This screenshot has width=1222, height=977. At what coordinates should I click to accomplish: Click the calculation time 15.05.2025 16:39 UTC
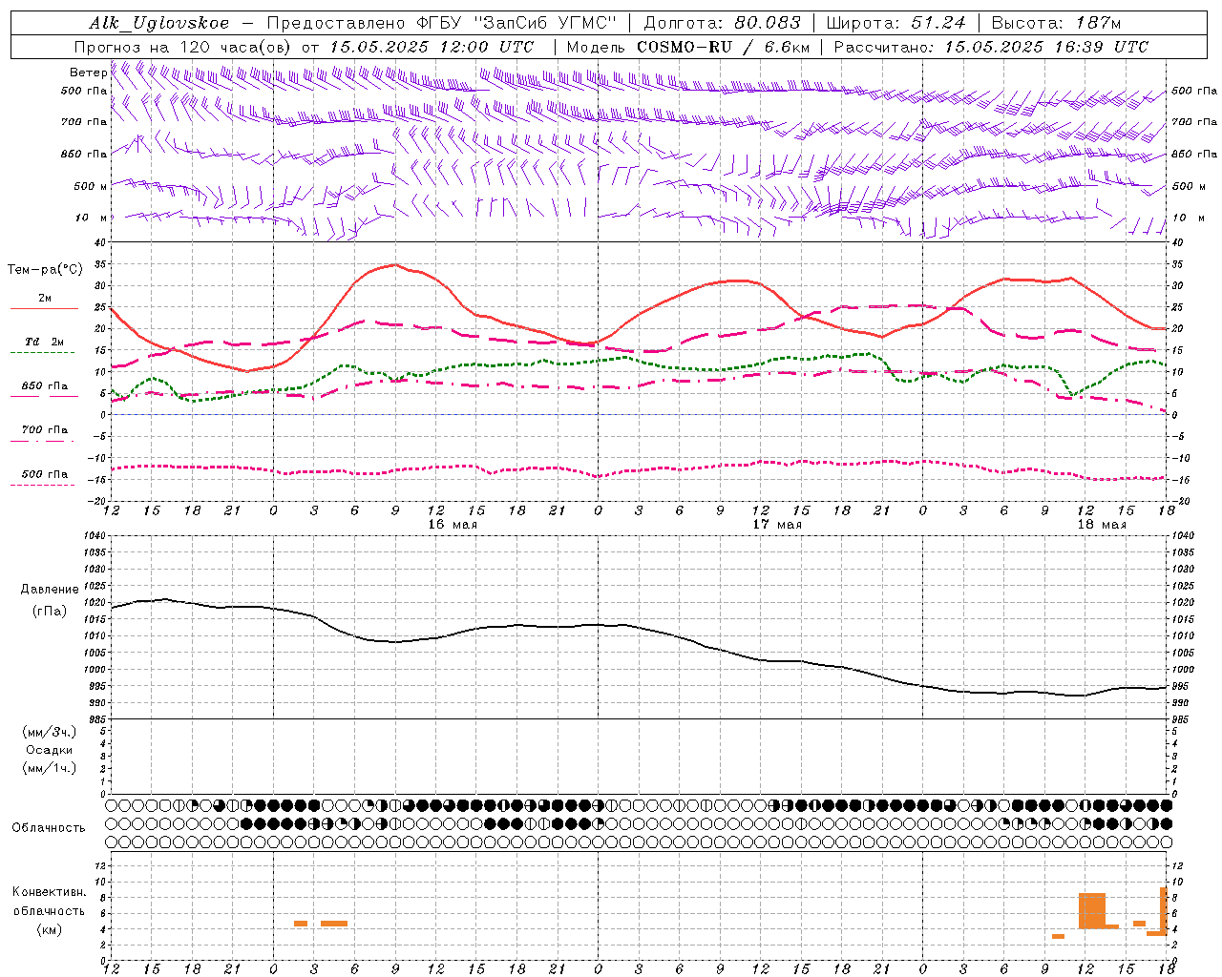click(x=1046, y=47)
